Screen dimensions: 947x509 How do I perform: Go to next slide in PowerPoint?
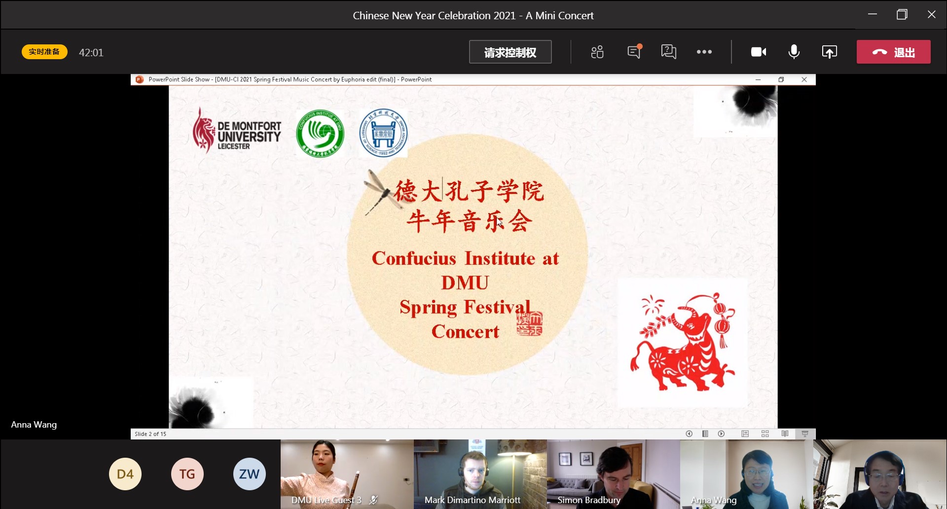click(721, 434)
